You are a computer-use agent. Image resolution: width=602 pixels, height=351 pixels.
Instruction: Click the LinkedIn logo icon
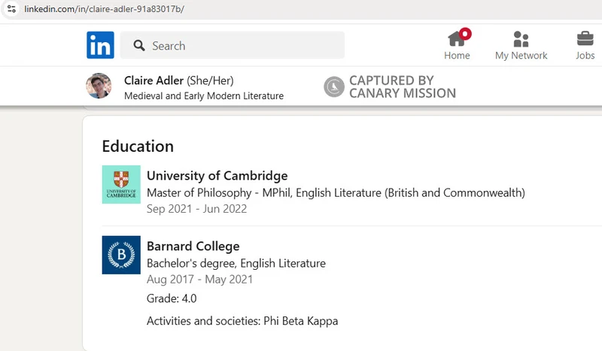click(100, 45)
